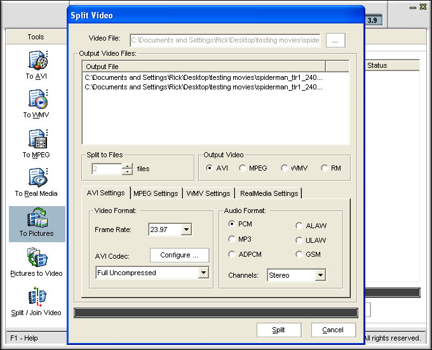Click the browse video file button
The width and height of the screenshot is (432, 350).
coord(335,41)
